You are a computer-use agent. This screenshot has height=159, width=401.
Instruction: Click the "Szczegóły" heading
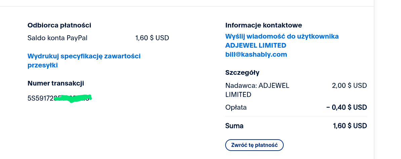[x=242, y=72]
